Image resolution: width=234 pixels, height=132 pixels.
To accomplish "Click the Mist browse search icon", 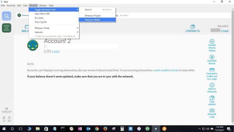I will 7,16.
